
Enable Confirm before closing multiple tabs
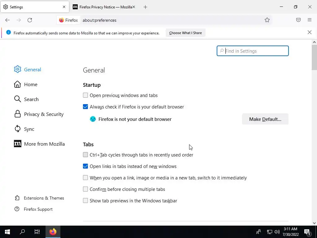[x=85, y=189]
